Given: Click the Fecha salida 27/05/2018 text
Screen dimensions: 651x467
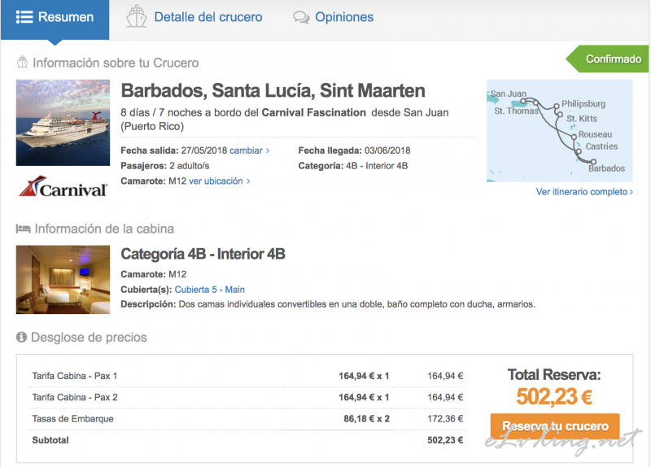Looking at the screenshot, I should click(x=173, y=151).
